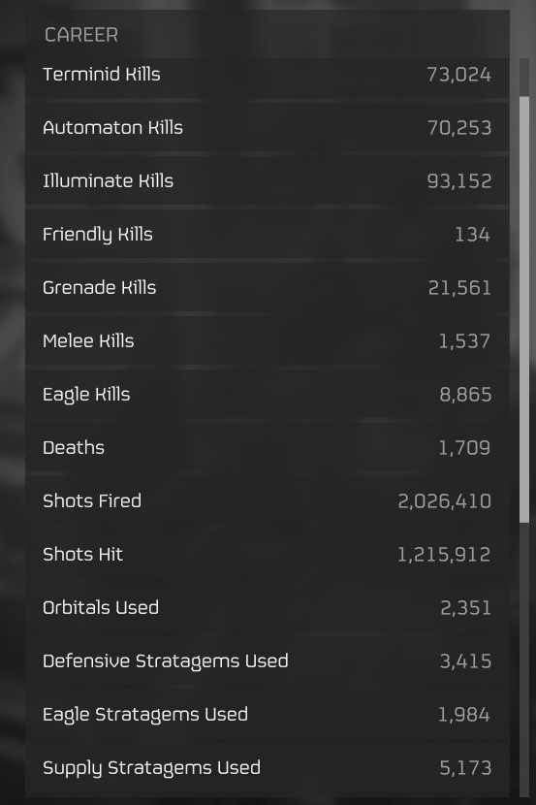Click Eagle Stratagems Used entry
This screenshot has width=536, height=805.
(268, 715)
